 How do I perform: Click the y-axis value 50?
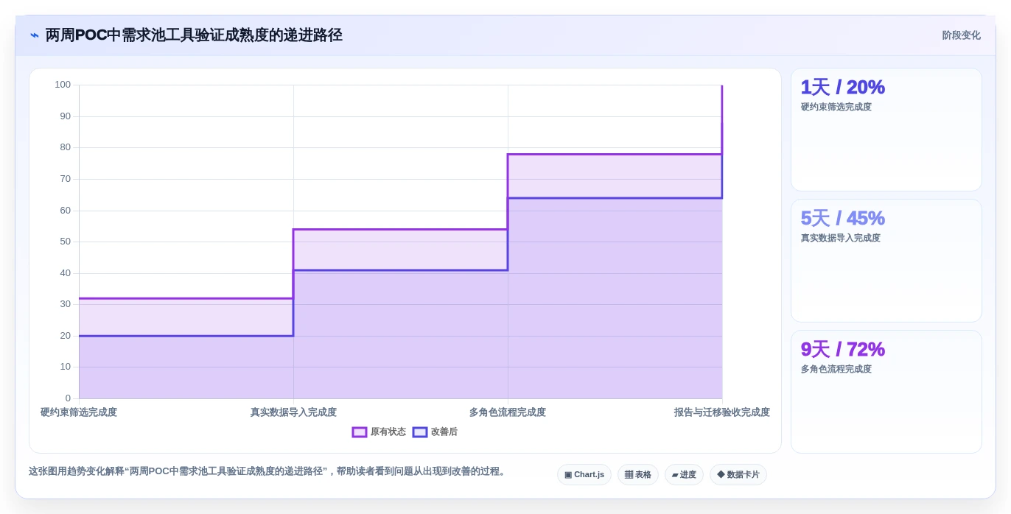[66, 242]
